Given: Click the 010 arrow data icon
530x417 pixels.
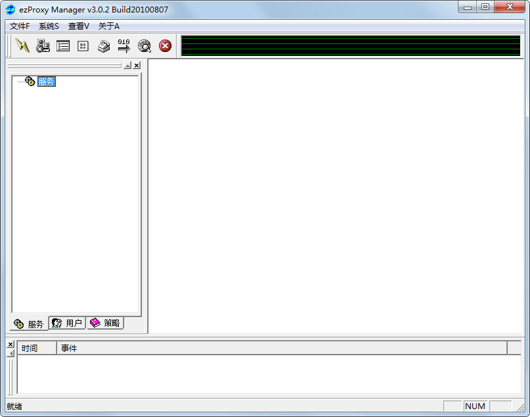Looking at the screenshot, I should tap(124, 46).
